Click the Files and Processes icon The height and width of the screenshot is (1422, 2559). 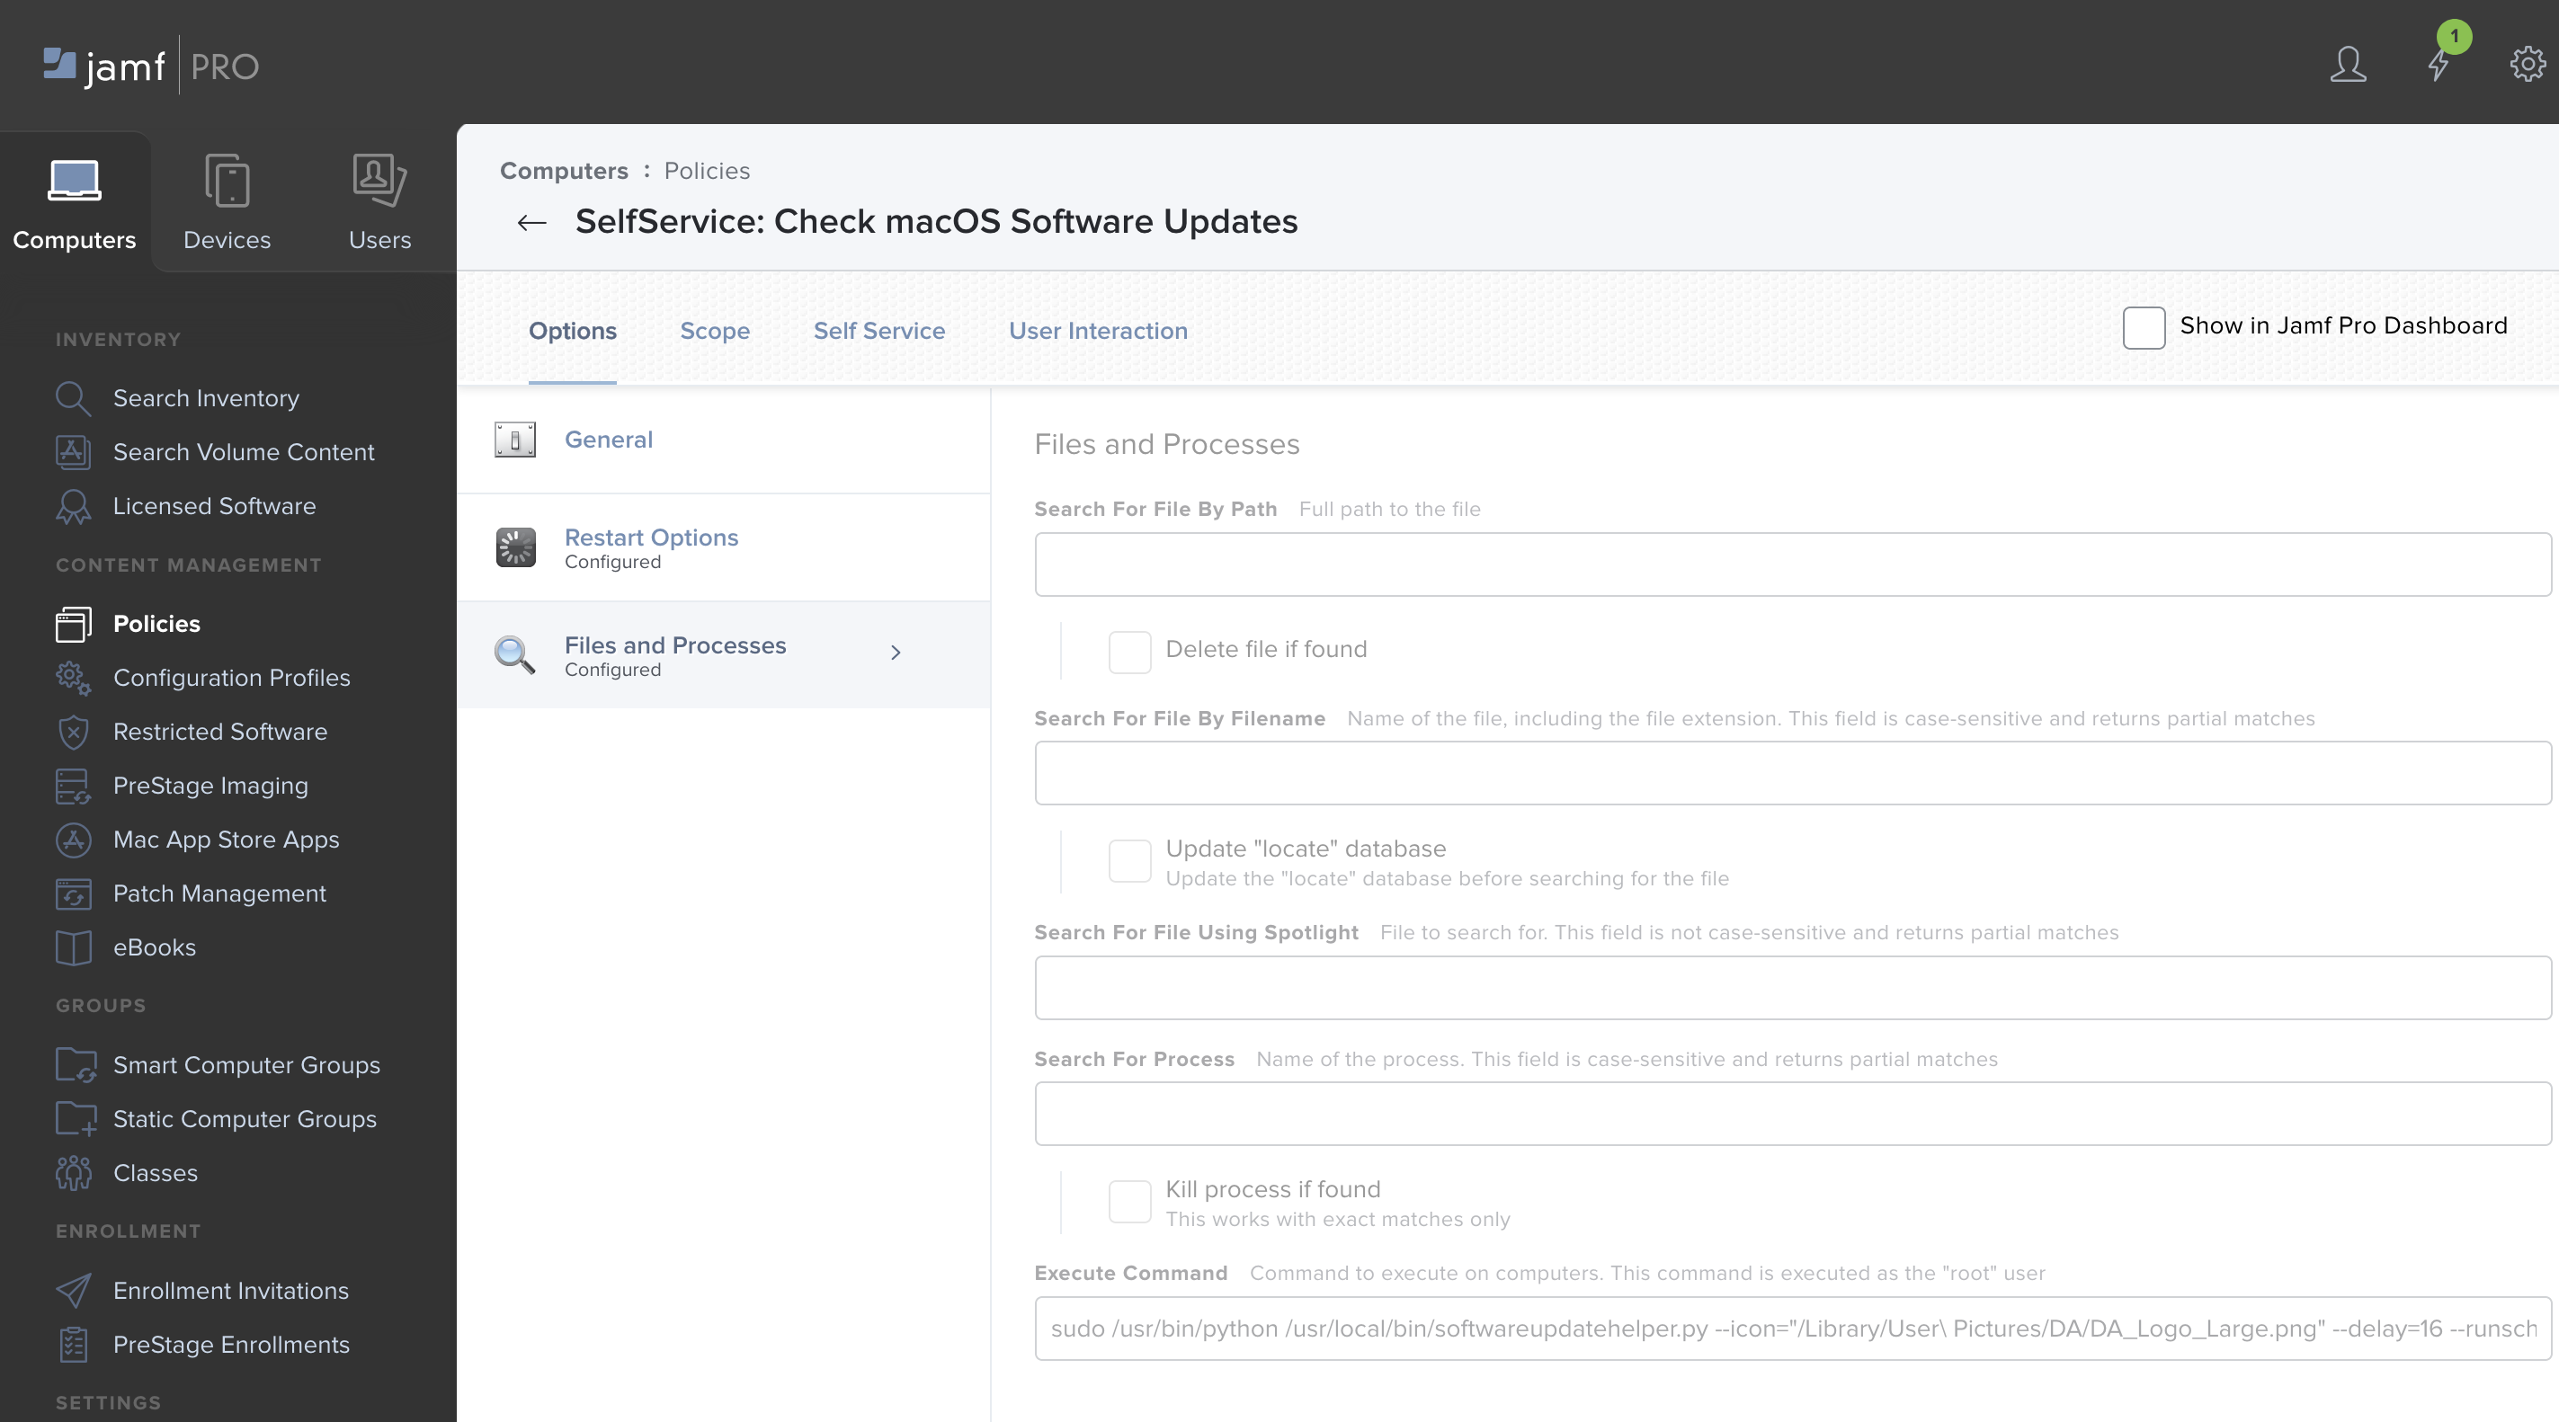tap(513, 652)
